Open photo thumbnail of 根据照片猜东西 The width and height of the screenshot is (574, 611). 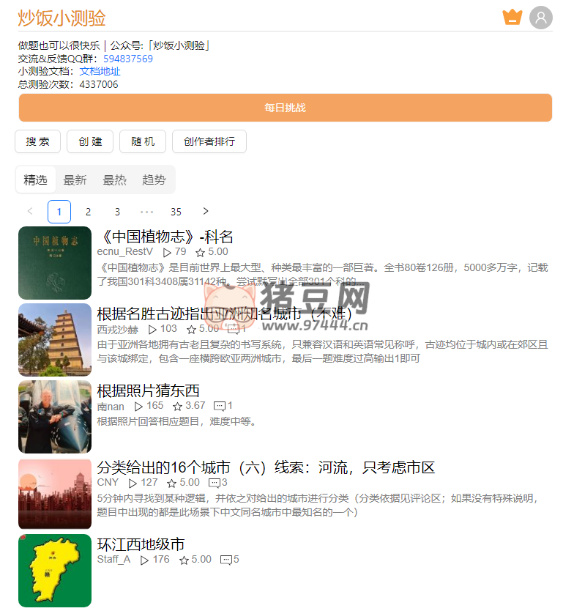[x=55, y=417]
